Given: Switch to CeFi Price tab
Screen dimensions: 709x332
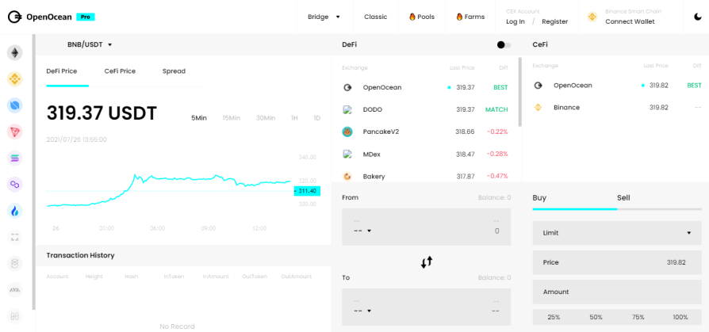Looking at the screenshot, I should tap(120, 71).
